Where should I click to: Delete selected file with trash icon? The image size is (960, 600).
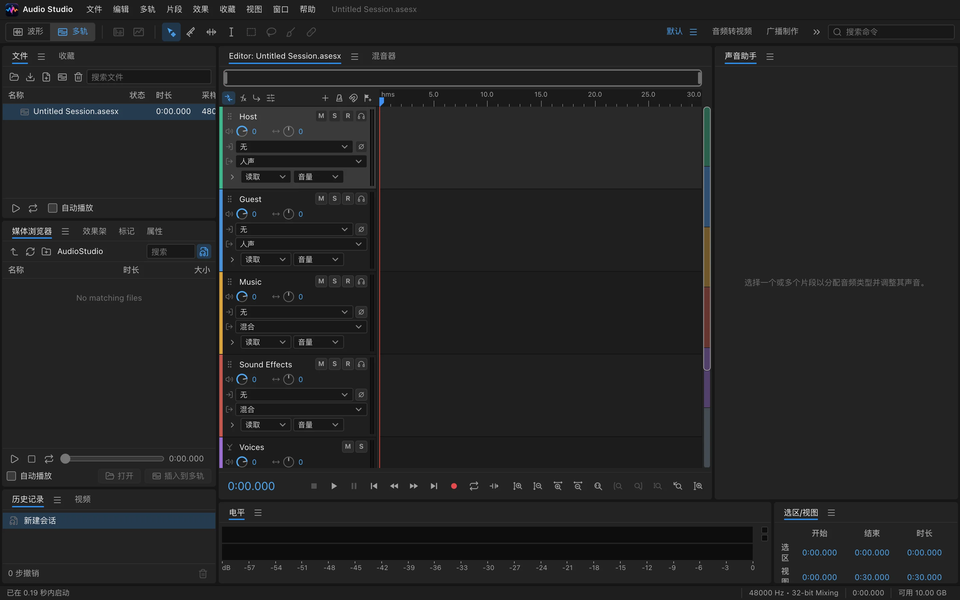click(78, 77)
